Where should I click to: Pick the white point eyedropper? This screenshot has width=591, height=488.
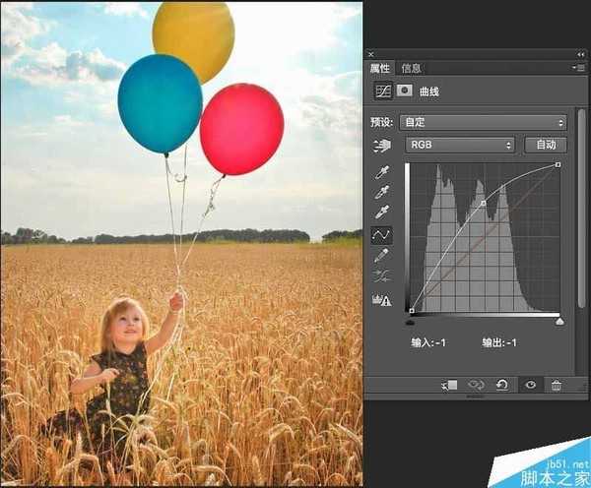380,213
